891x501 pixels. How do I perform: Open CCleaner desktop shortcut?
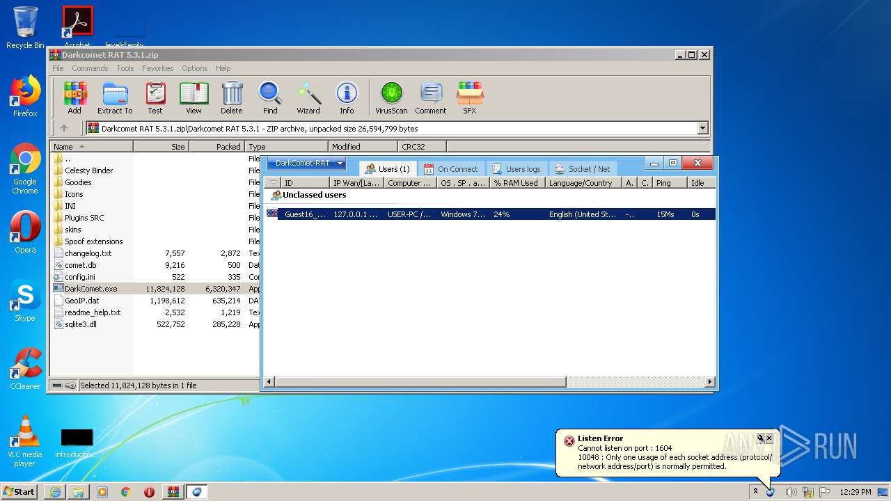pos(25,369)
